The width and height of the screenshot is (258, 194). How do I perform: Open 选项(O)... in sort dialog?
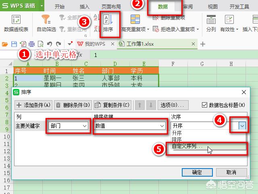[173, 105]
